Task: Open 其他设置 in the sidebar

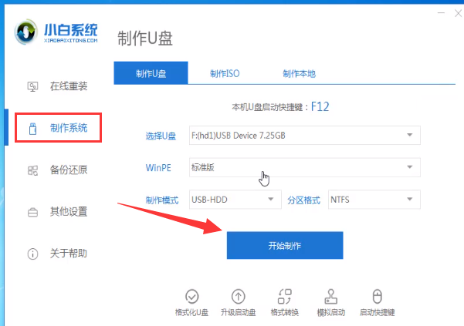Action: point(57,212)
